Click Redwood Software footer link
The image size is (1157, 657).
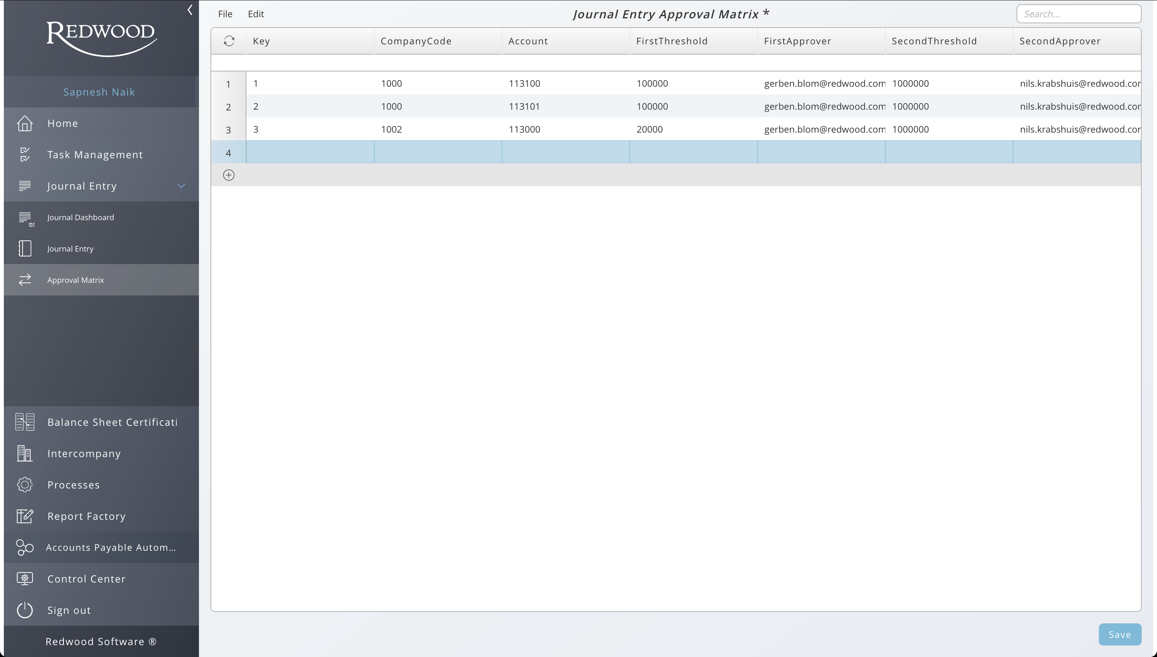click(101, 641)
